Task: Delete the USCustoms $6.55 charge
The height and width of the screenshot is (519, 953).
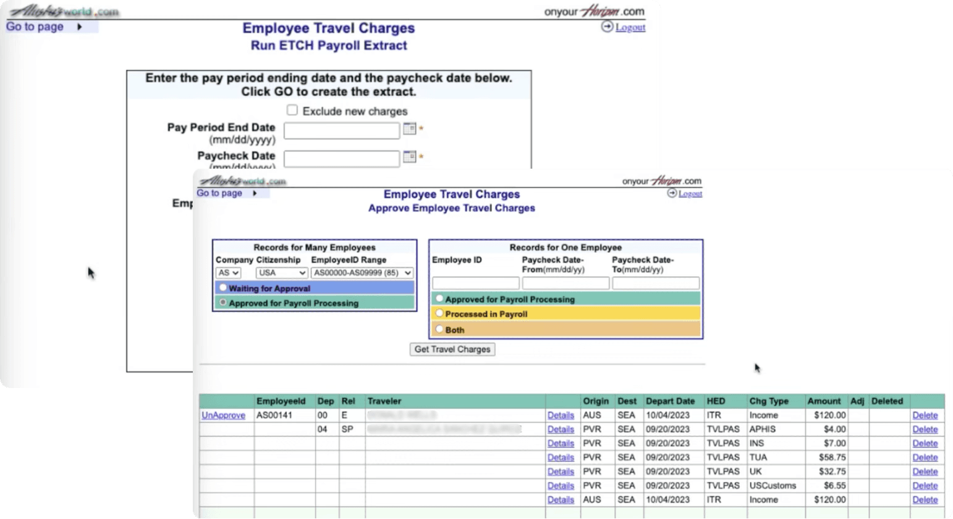Action: pos(925,486)
